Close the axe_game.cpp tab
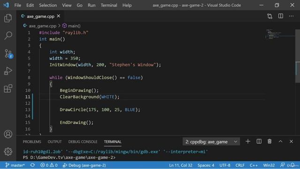Viewport: 300px width, 169px height. pos(59,16)
